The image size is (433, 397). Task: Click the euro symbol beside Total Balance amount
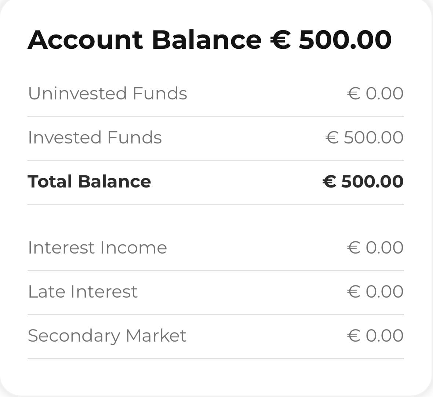tap(330, 181)
